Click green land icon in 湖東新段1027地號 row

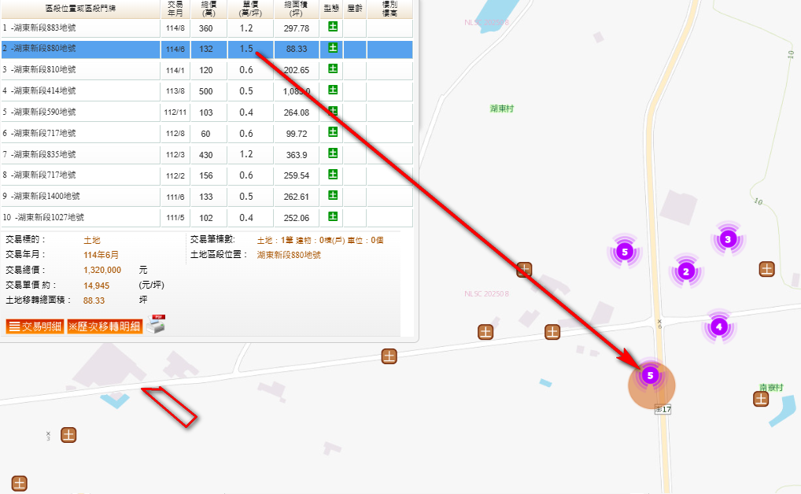pyautogui.click(x=332, y=216)
